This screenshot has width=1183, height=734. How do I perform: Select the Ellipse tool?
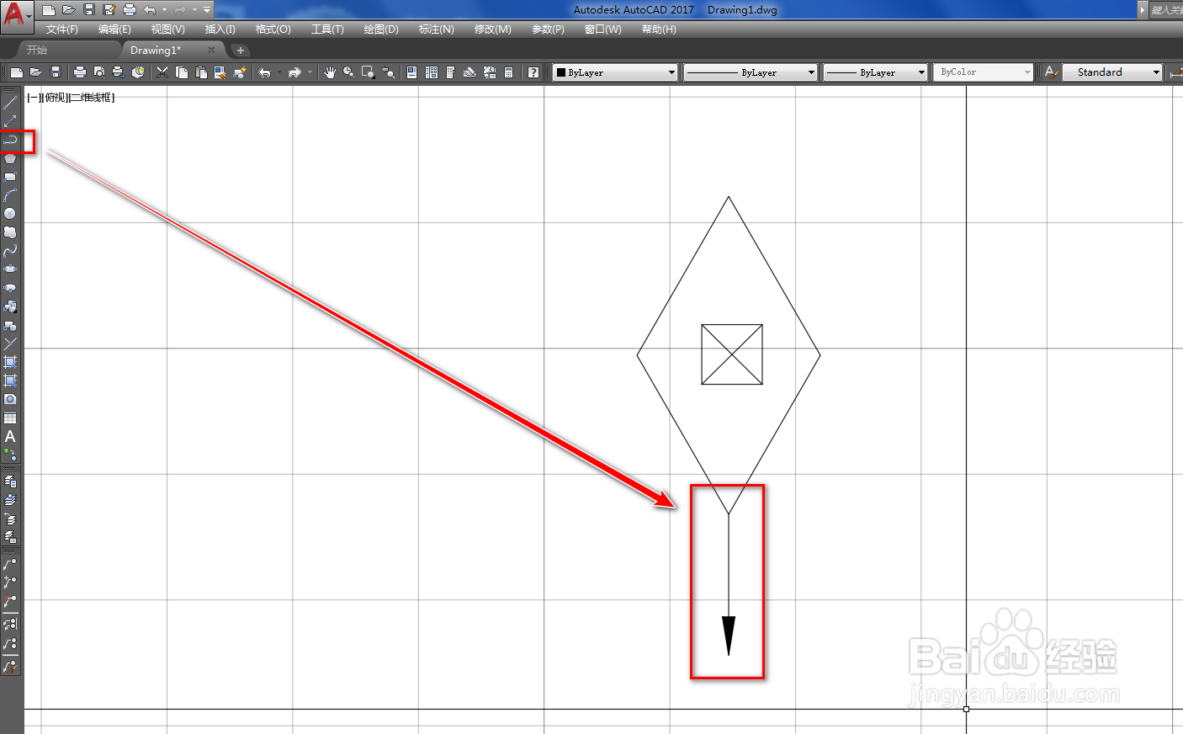pos(10,269)
